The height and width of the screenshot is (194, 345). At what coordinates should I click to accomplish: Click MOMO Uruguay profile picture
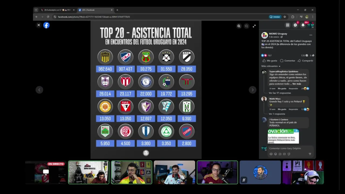point(264,35)
